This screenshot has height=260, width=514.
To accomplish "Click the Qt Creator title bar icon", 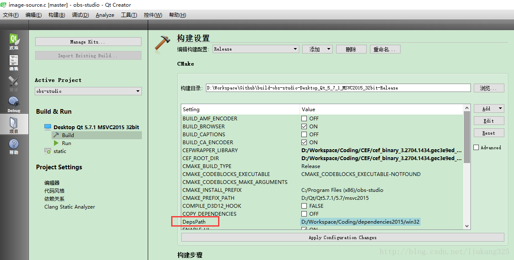I will (4, 5).
